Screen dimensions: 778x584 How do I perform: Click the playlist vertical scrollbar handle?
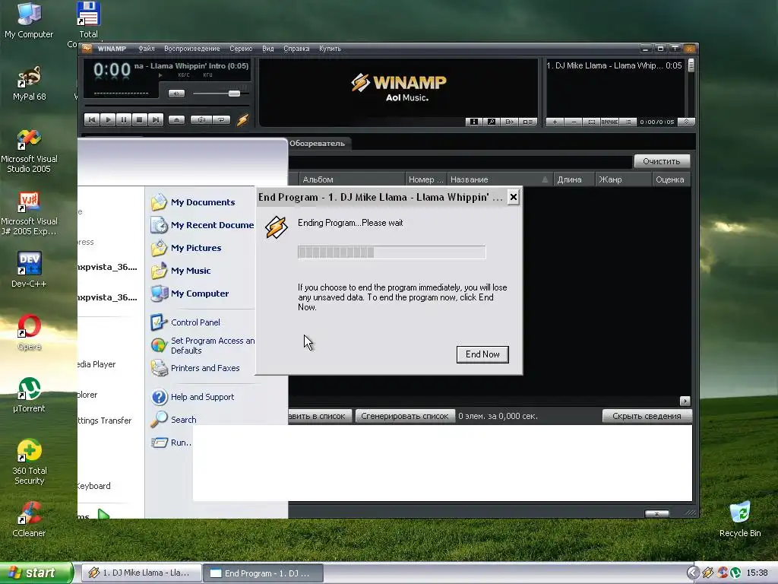691,65
